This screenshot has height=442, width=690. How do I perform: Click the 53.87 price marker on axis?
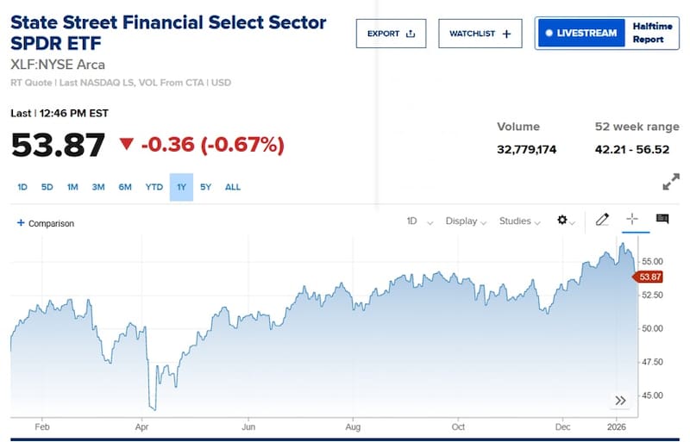point(648,277)
